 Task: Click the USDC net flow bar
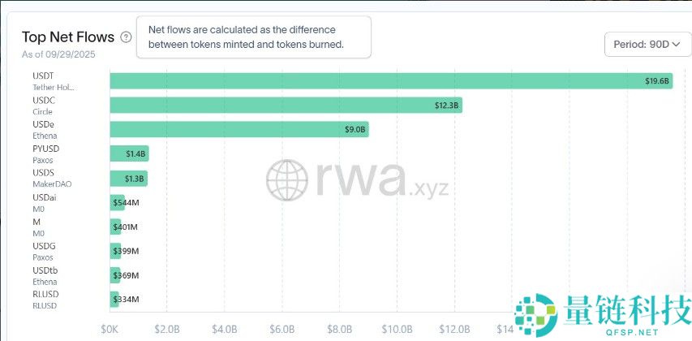pyautogui.click(x=284, y=106)
